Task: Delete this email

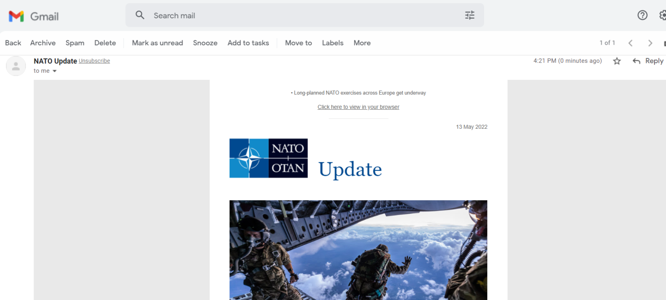Action: click(105, 43)
